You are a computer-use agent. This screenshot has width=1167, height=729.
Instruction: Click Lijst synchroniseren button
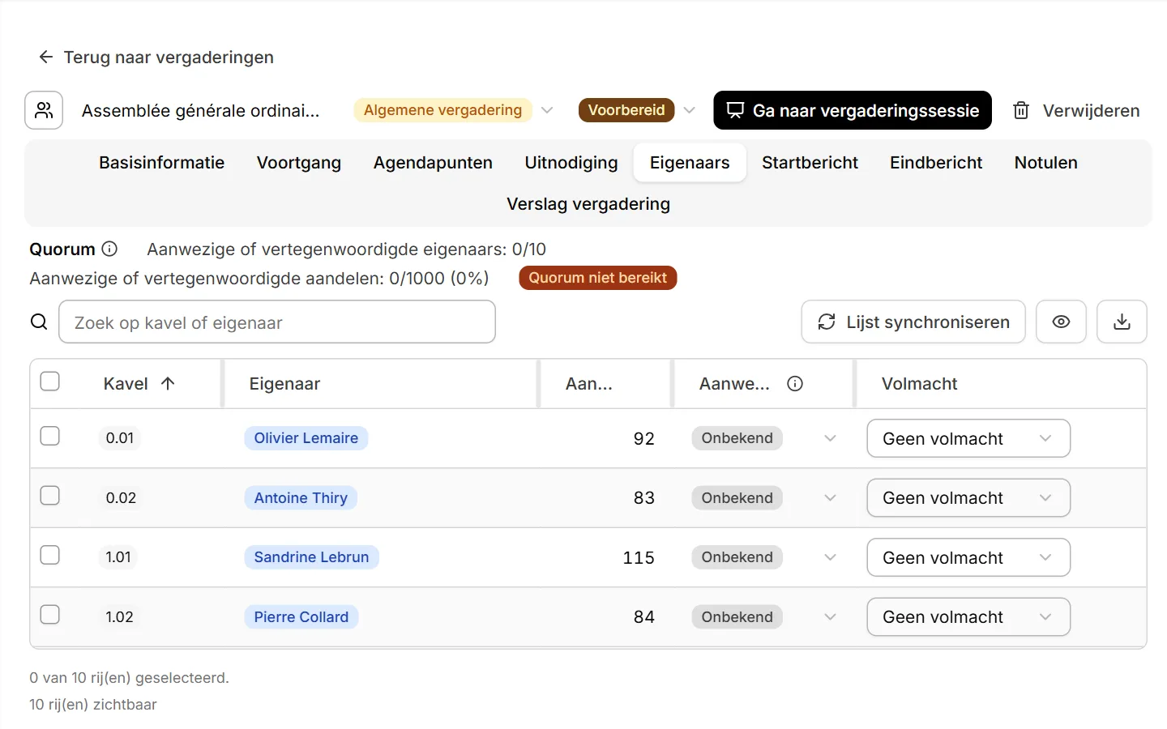[x=913, y=322]
